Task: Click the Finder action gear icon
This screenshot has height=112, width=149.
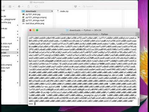Action: [19, 7]
